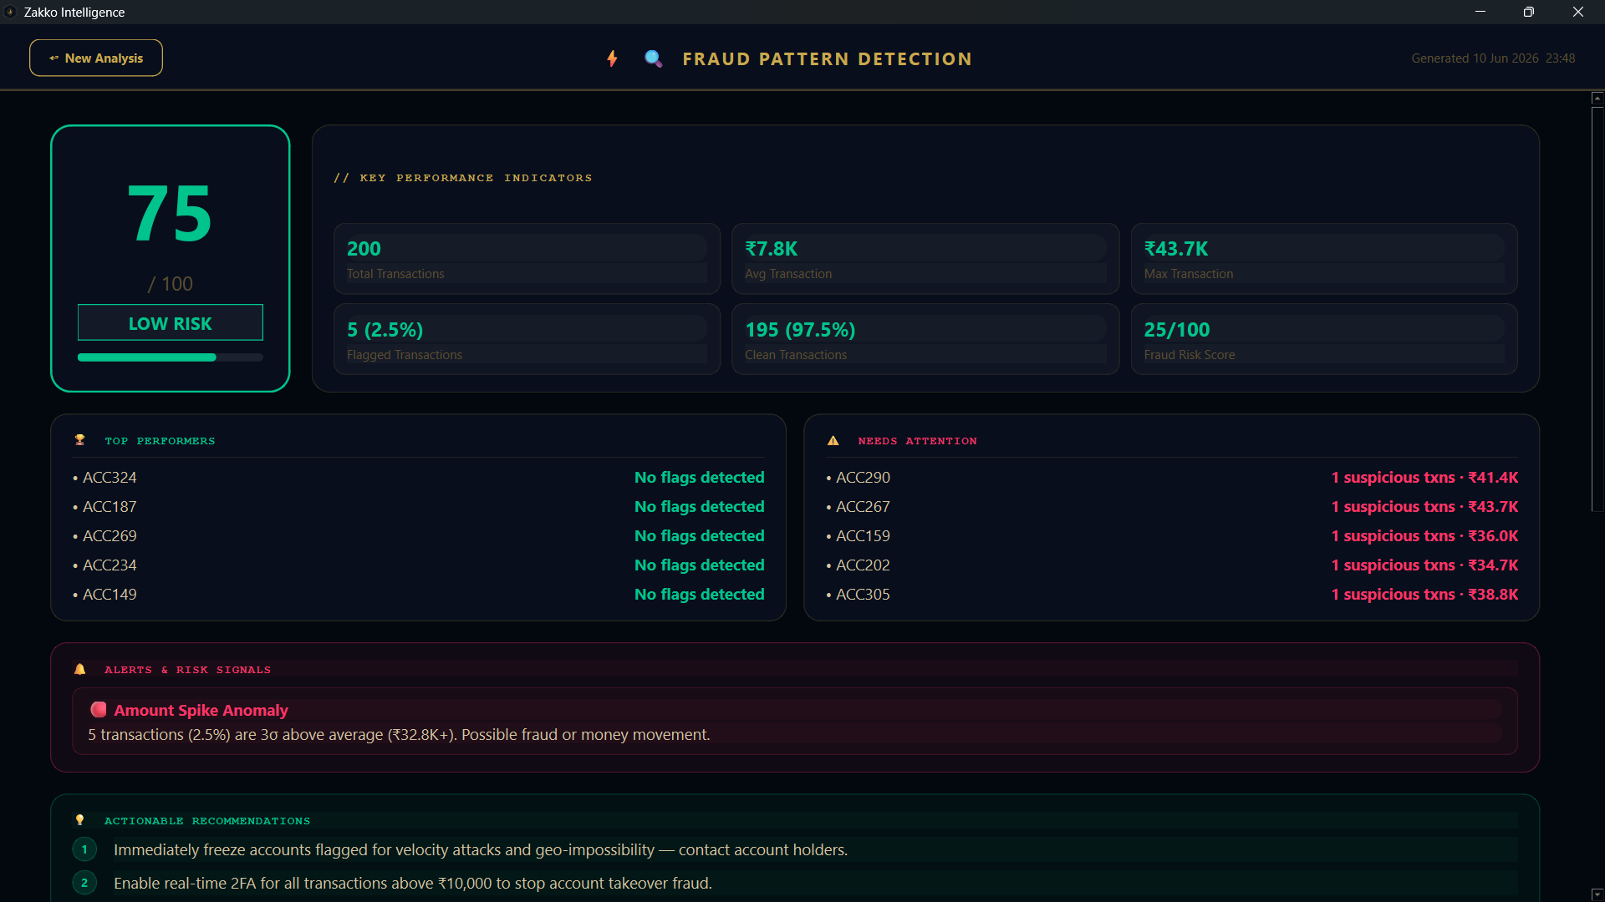Close the Zakko Intelligence window
Screen dimensions: 1605x902
(1578, 12)
